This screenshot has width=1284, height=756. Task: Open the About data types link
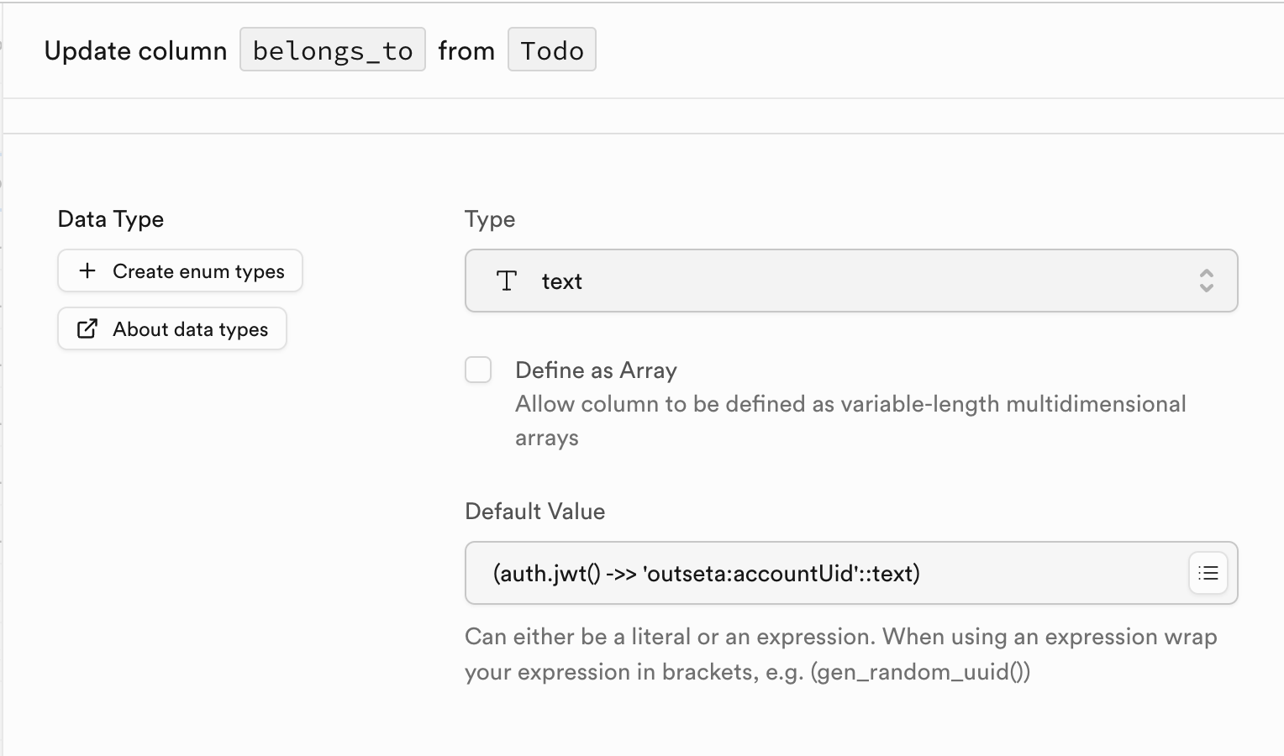tap(189, 328)
